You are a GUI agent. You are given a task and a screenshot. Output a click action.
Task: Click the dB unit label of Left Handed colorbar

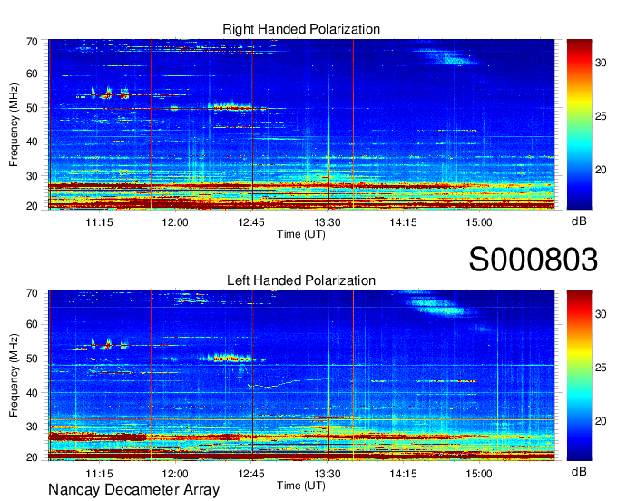coord(579,471)
